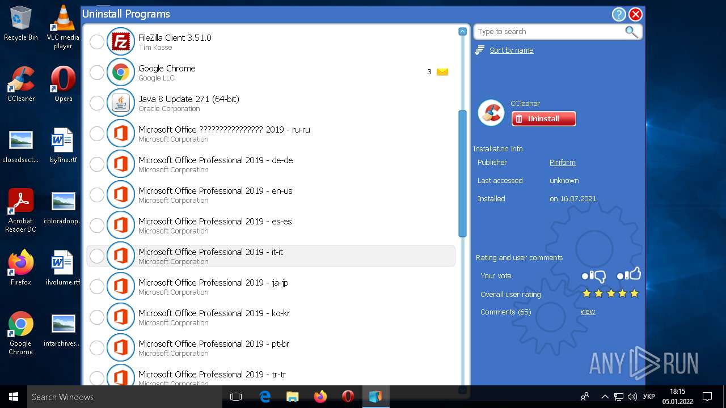Select the Office 2019 ja-jp radio circle
Screen dimensions: 726x408
pos(97,286)
